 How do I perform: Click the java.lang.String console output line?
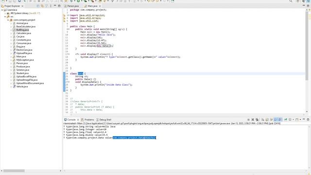(89, 126)
